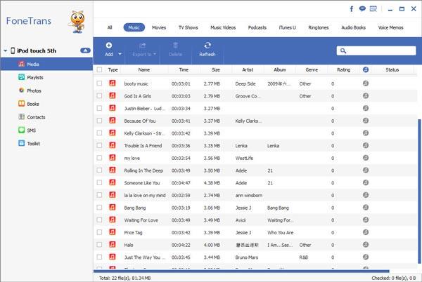Collapse the iPod touch 5th tree node
Screen dimensions: 422x282
[5, 51]
